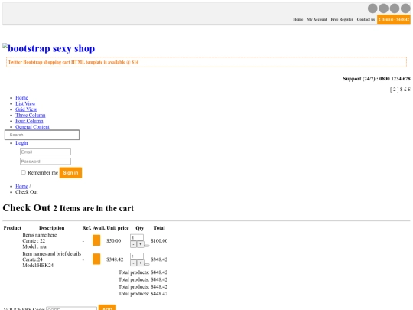Click the cart count '[ 2 ]' text
The height and width of the screenshot is (310, 413).
pos(395,90)
